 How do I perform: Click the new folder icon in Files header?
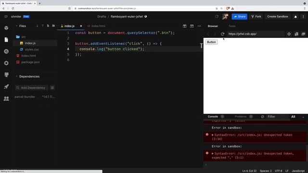point(53,26)
